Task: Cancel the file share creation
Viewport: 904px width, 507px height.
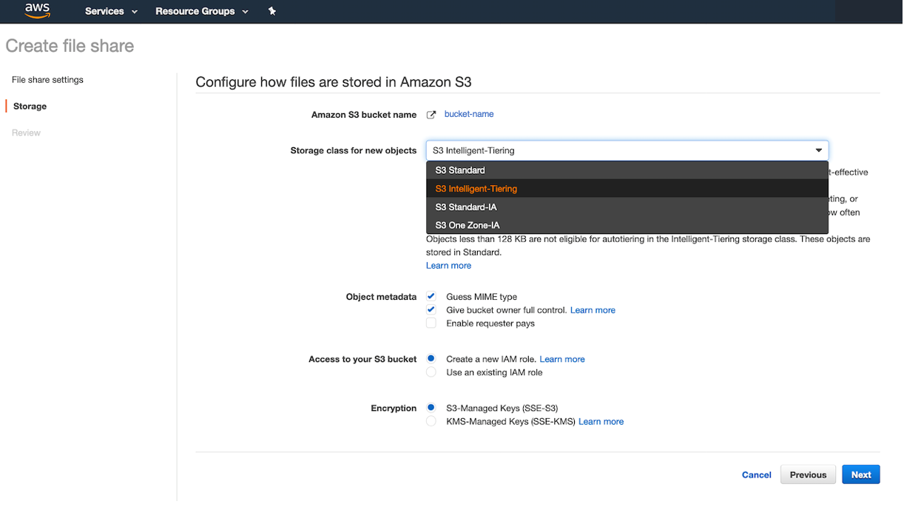Action: pos(756,474)
